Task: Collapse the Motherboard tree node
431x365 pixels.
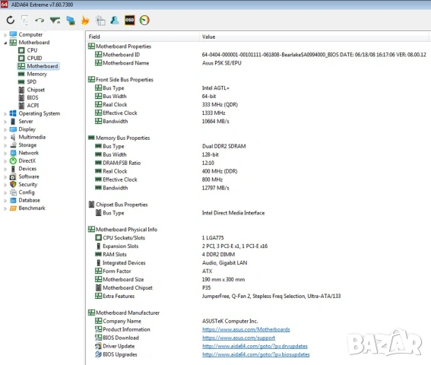Action: pos(5,43)
